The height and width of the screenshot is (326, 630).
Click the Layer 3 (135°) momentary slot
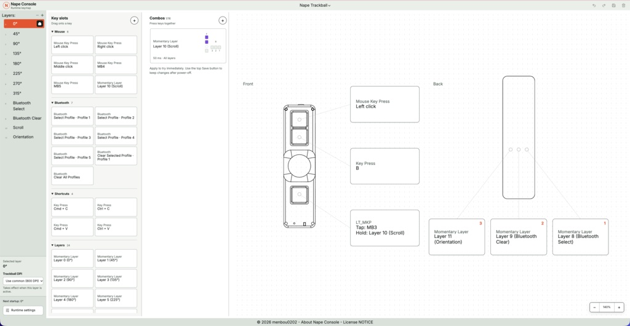(x=116, y=278)
